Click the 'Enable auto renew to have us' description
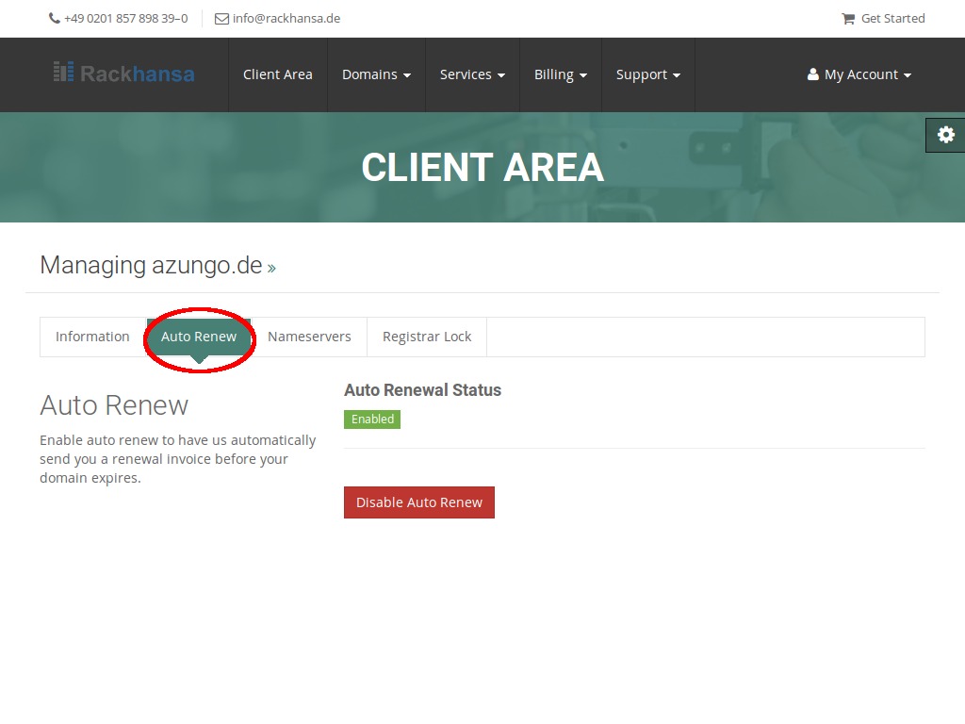965x724 pixels. 178,459
